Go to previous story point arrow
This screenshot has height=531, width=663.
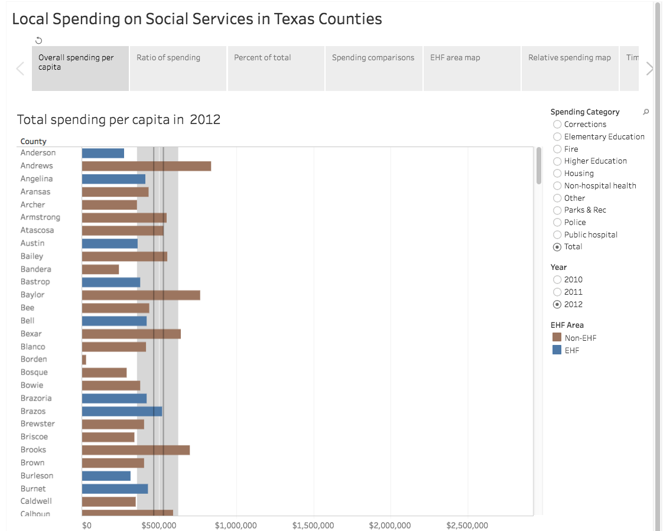click(x=20, y=69)
